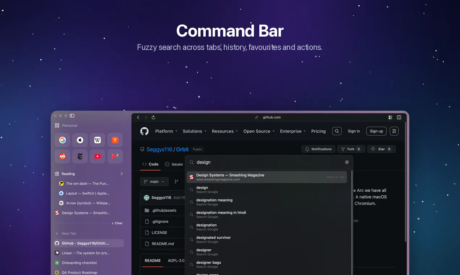This screenshot has width=460, height=275.
Task: Switch to the Issues tab
Action: coord(174,164)
